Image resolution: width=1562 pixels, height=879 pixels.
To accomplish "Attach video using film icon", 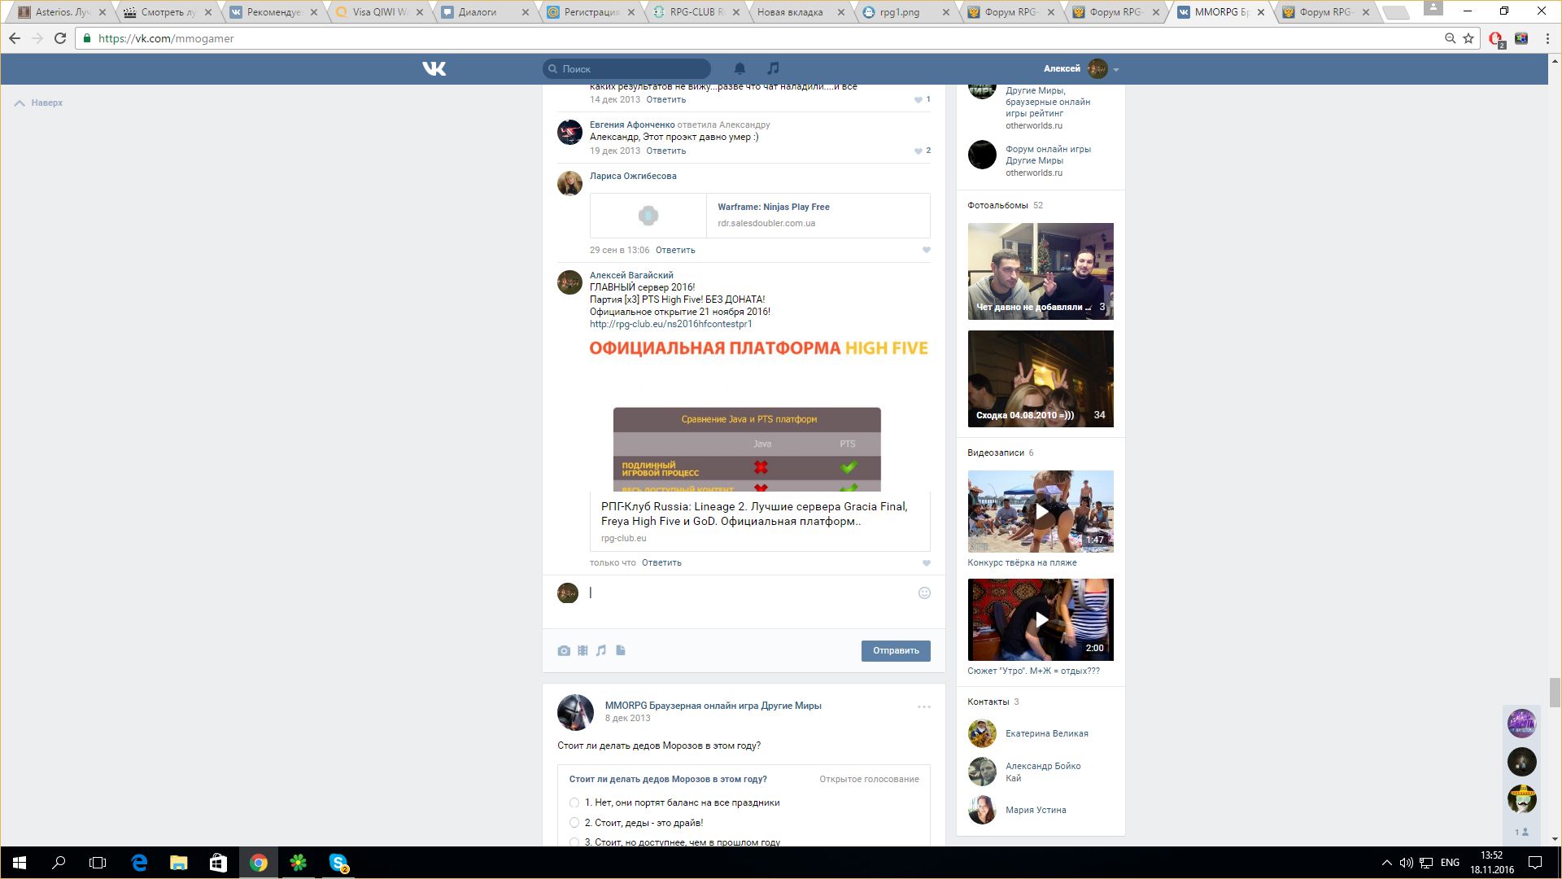I will point(582,650).
